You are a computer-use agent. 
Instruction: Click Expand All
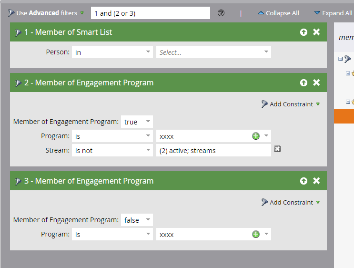click(x=333, y=13)
